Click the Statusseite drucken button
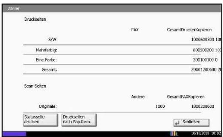Screen dimensions: 223x137 click(x=41, y=120)
